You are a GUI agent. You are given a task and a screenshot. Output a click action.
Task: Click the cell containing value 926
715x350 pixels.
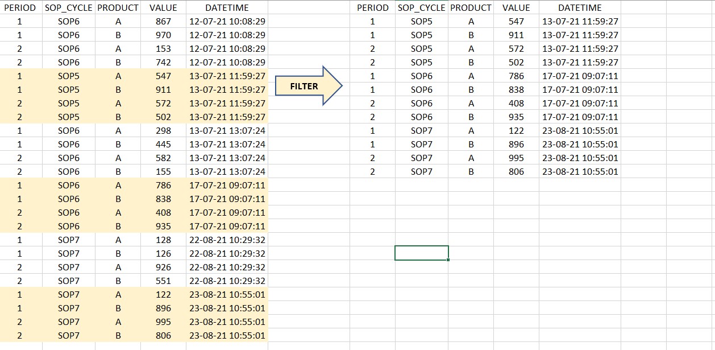163,267
